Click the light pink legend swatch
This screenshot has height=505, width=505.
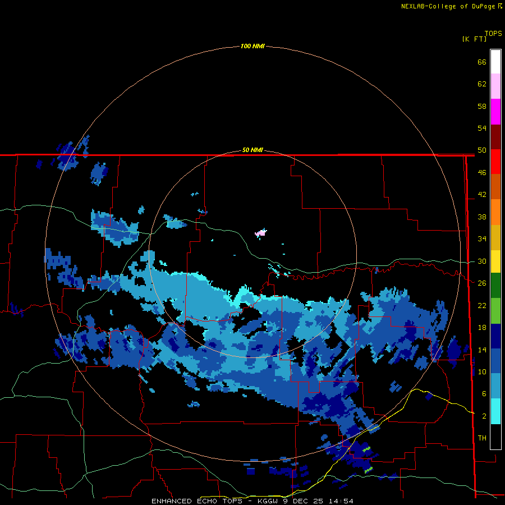tap(495, 86)
